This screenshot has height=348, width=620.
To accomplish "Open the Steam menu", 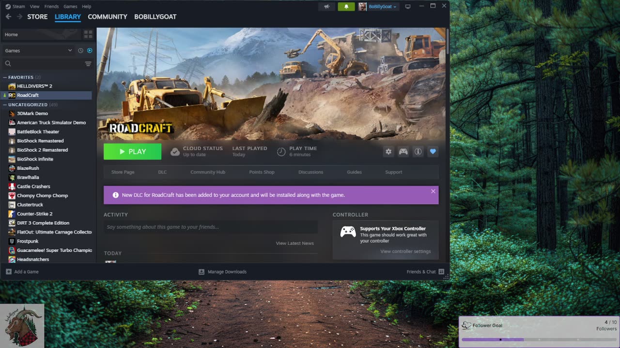I will coord(18,6).
